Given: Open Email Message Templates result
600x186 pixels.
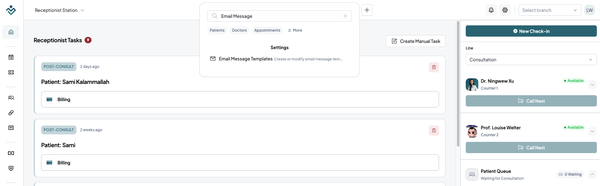Looking at the screenshot, I should click(x=280, y=59).
